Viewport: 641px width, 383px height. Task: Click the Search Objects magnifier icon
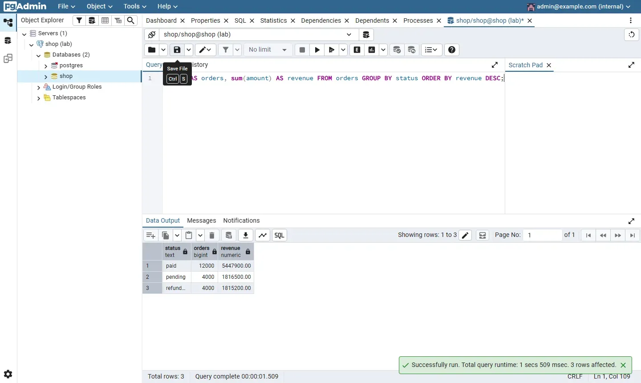pyautogui.click(x=131, y=20)
